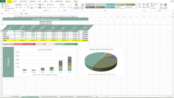Viewport: 174px width, 98px height.
Task: Click the Delete Cells icon
Action: [144, 5]
